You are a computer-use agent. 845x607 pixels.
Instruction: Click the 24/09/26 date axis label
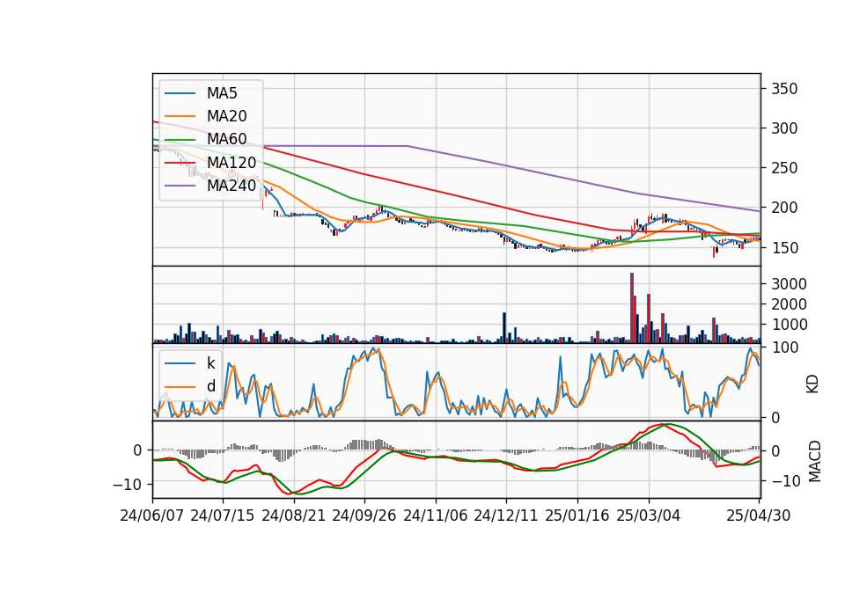[364, 516]
